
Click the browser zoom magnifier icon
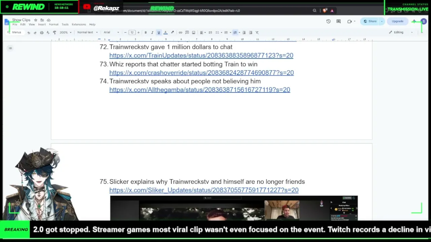[314, 10]
